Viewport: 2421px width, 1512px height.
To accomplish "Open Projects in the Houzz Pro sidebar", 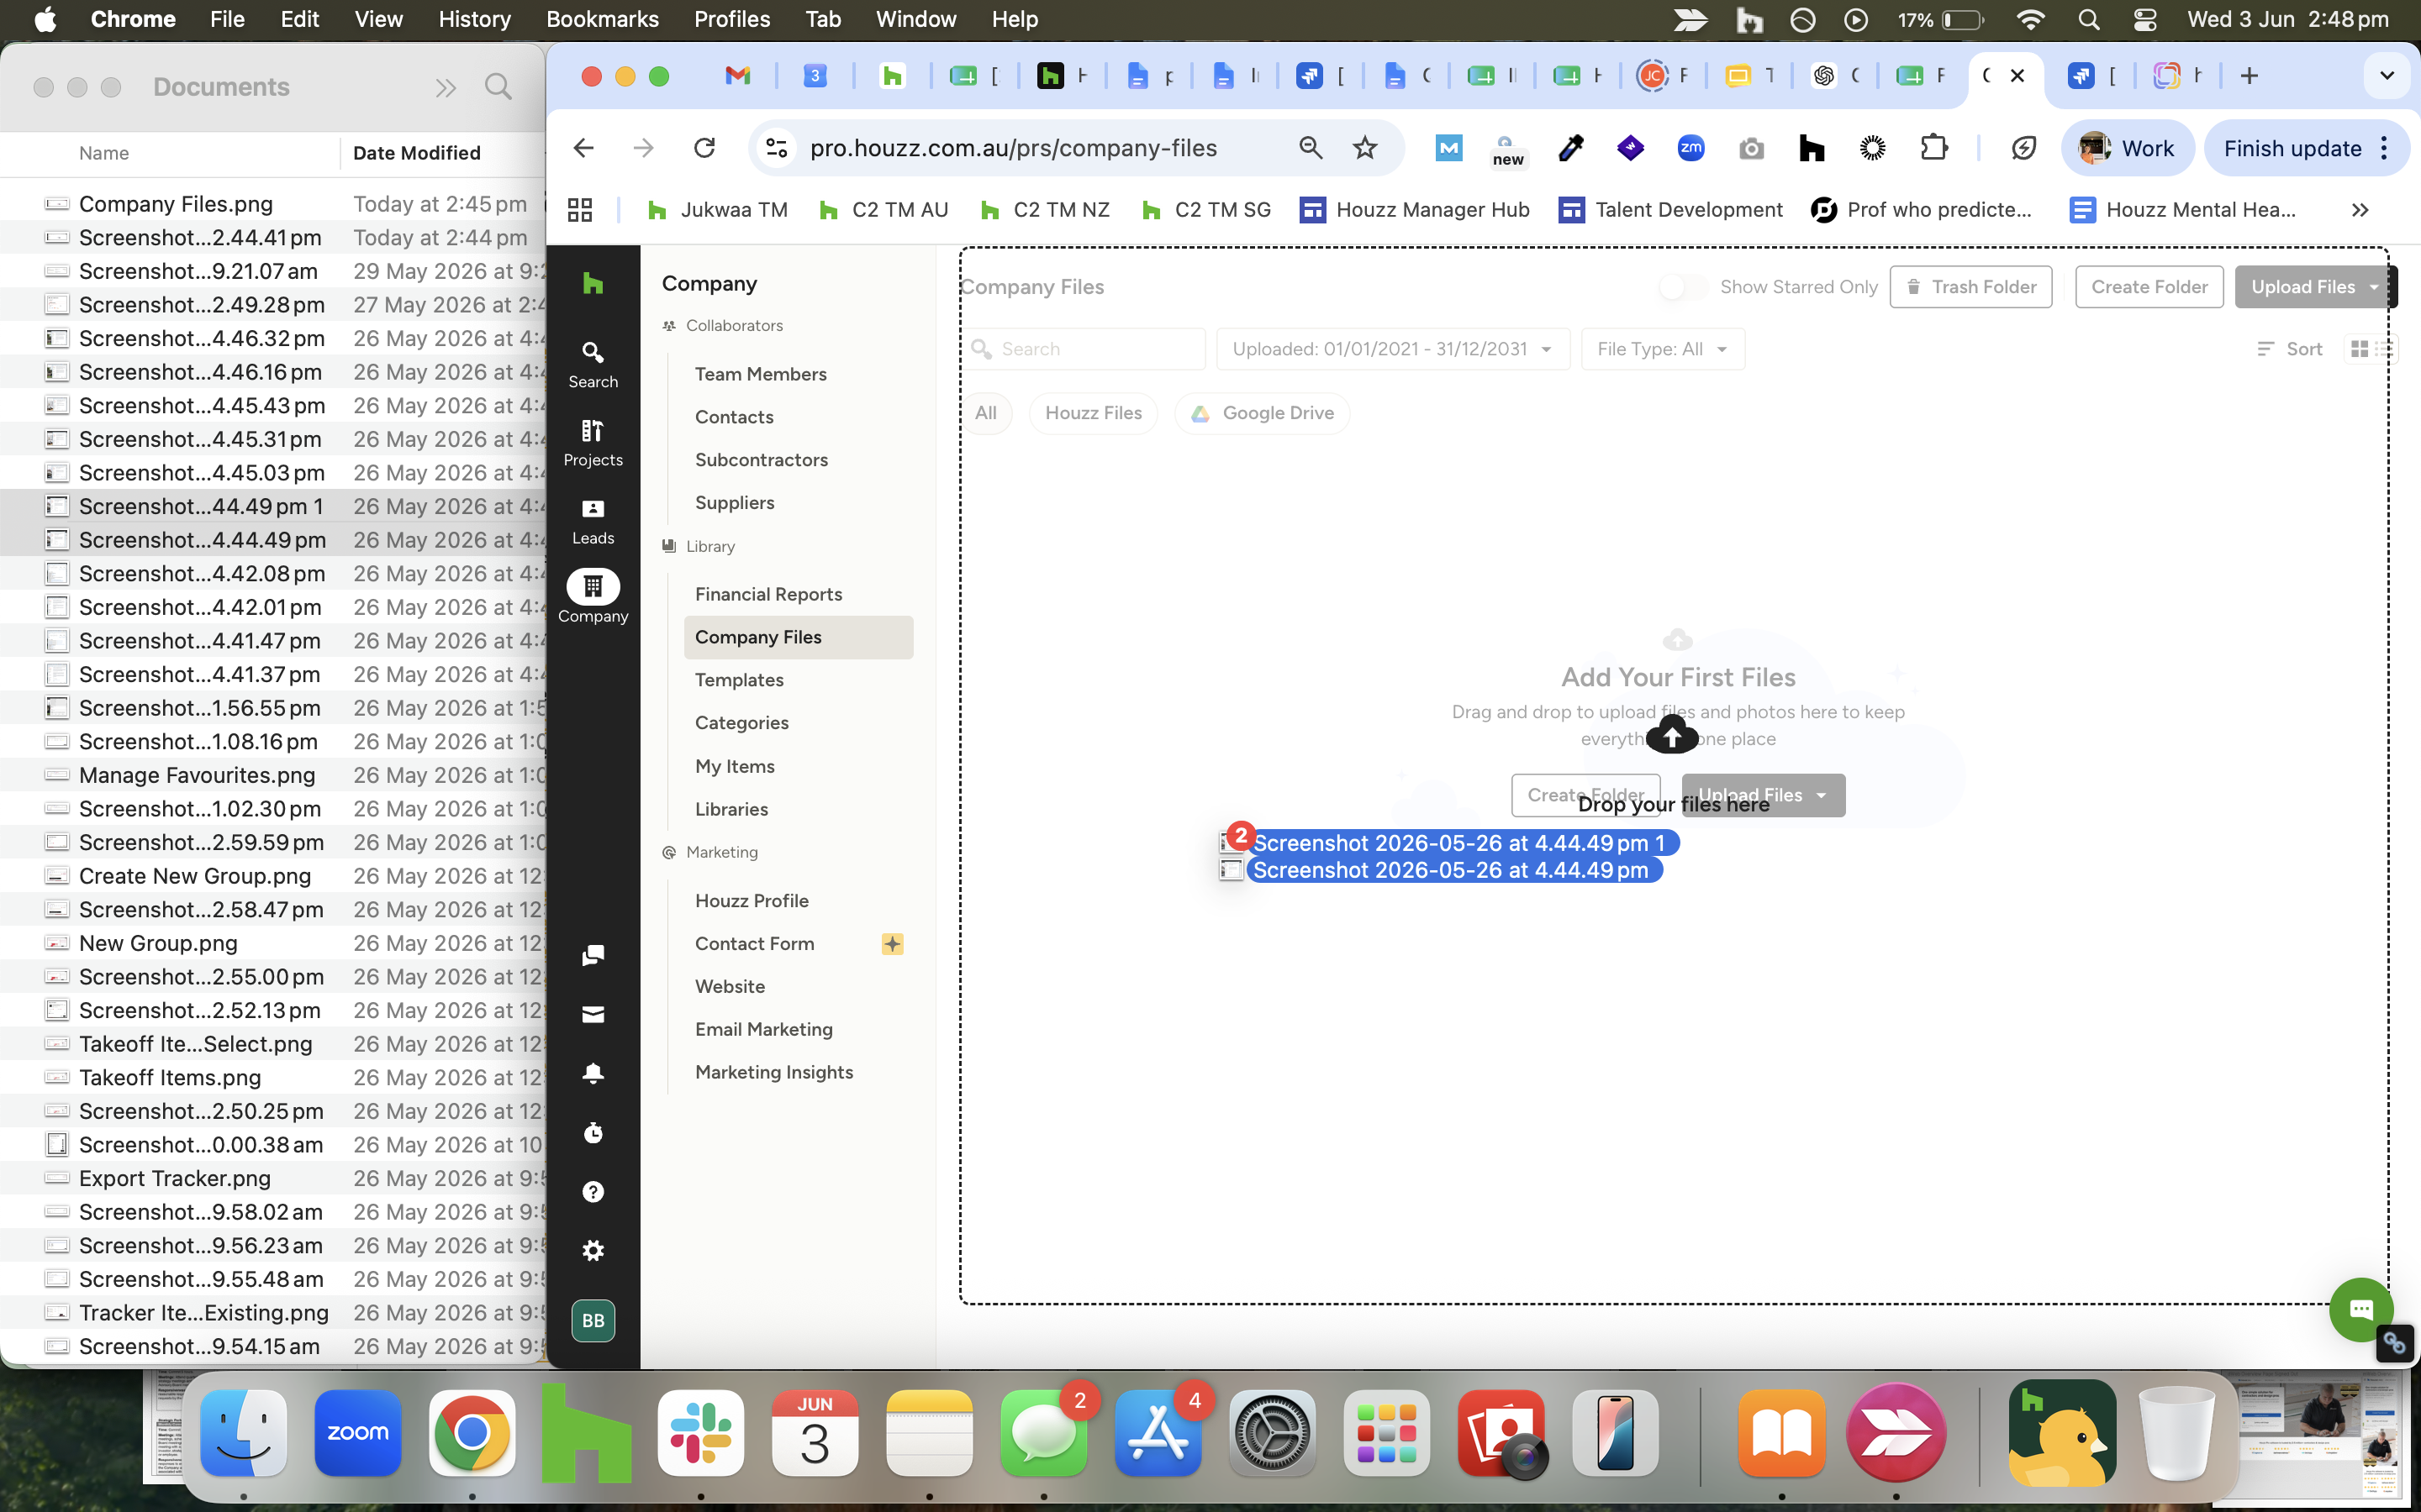I will pyautogui.click(x=593, y=443).
